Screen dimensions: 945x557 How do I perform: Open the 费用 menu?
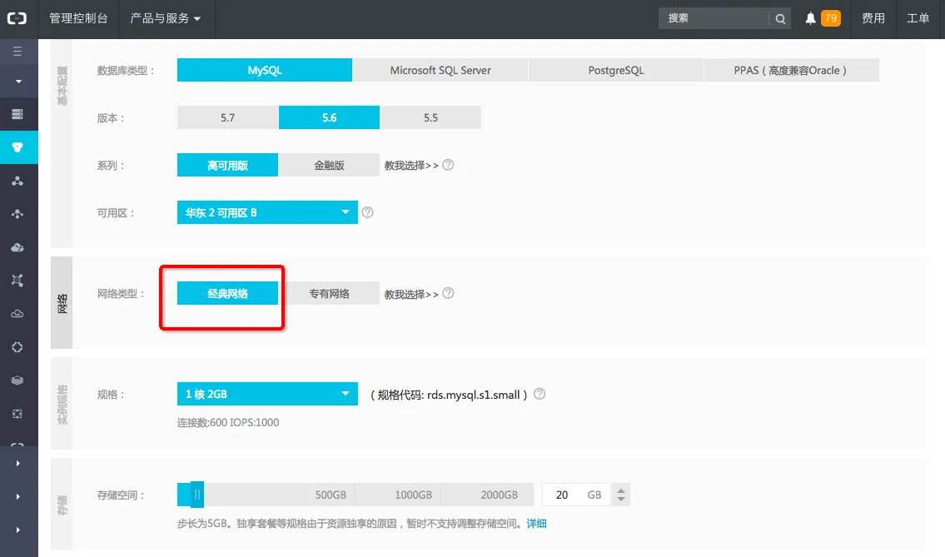click(x=873, y=18)
